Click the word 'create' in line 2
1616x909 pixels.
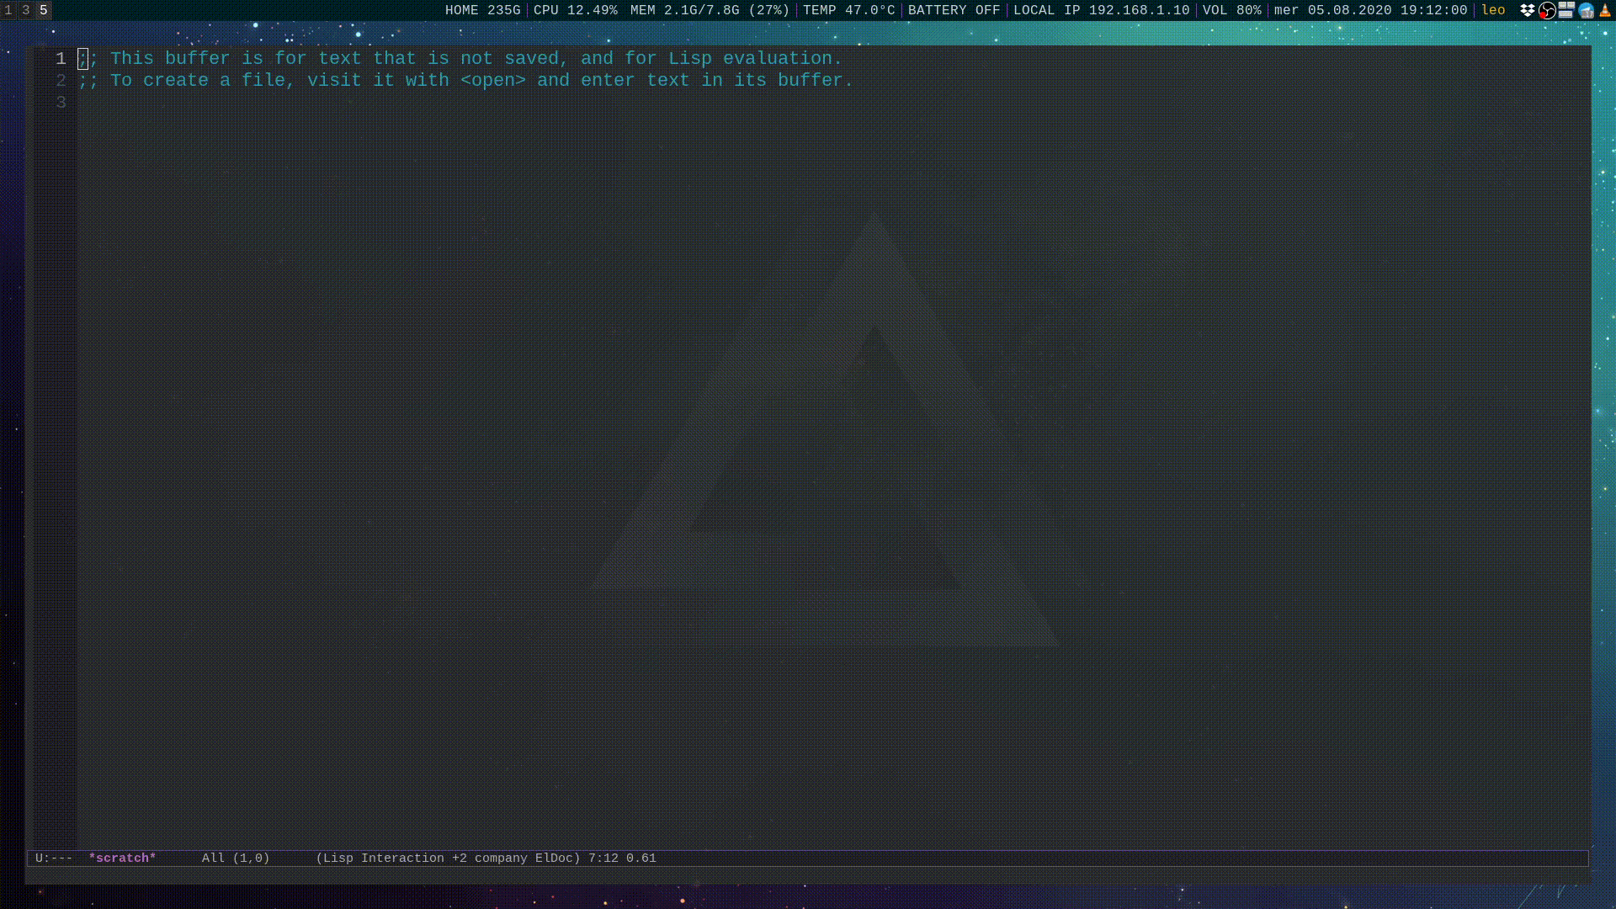coord(176,80)
